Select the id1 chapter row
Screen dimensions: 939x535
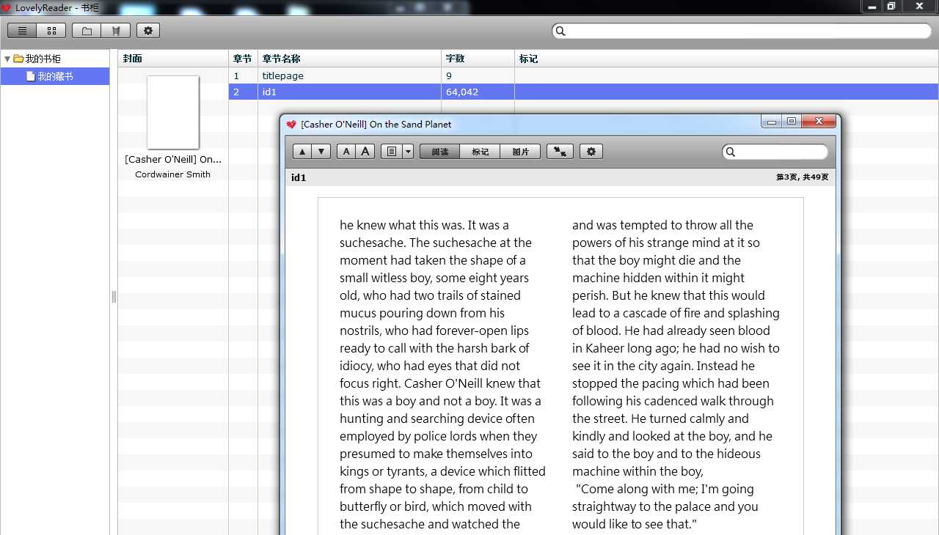(x=583, y=92)
